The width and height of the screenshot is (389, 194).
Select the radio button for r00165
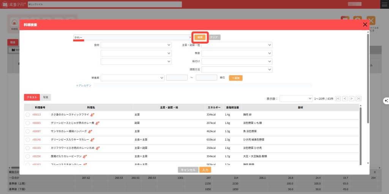pyautogui.click(x=27, y=148)
